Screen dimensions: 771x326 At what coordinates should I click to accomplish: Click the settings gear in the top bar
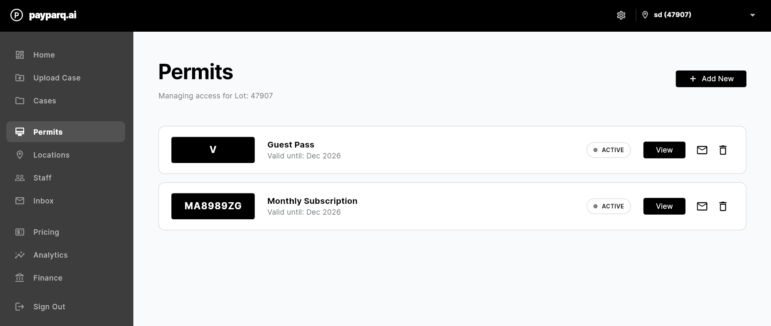(621, 15)
